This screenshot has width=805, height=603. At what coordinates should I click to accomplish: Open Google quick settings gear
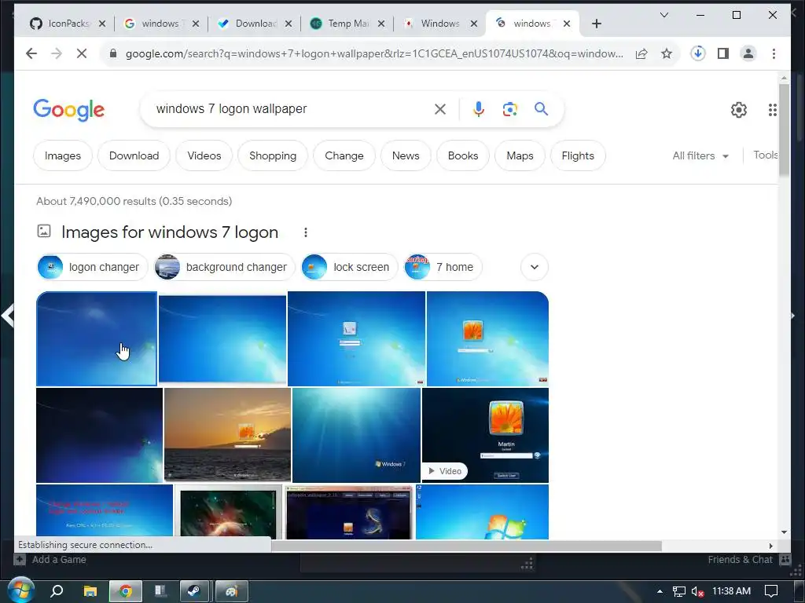(739, 110)
